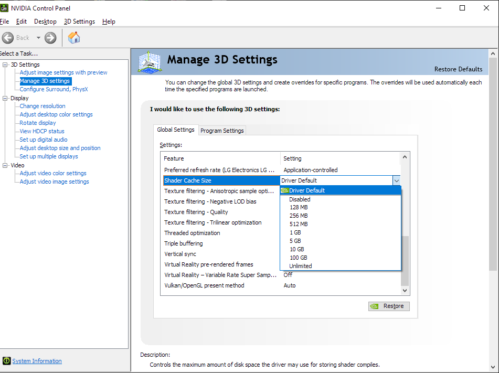The width and height of the screenshot is (499, 373).
Task: Choose Disabled shader cache option
Action: (x=341, y=199)
